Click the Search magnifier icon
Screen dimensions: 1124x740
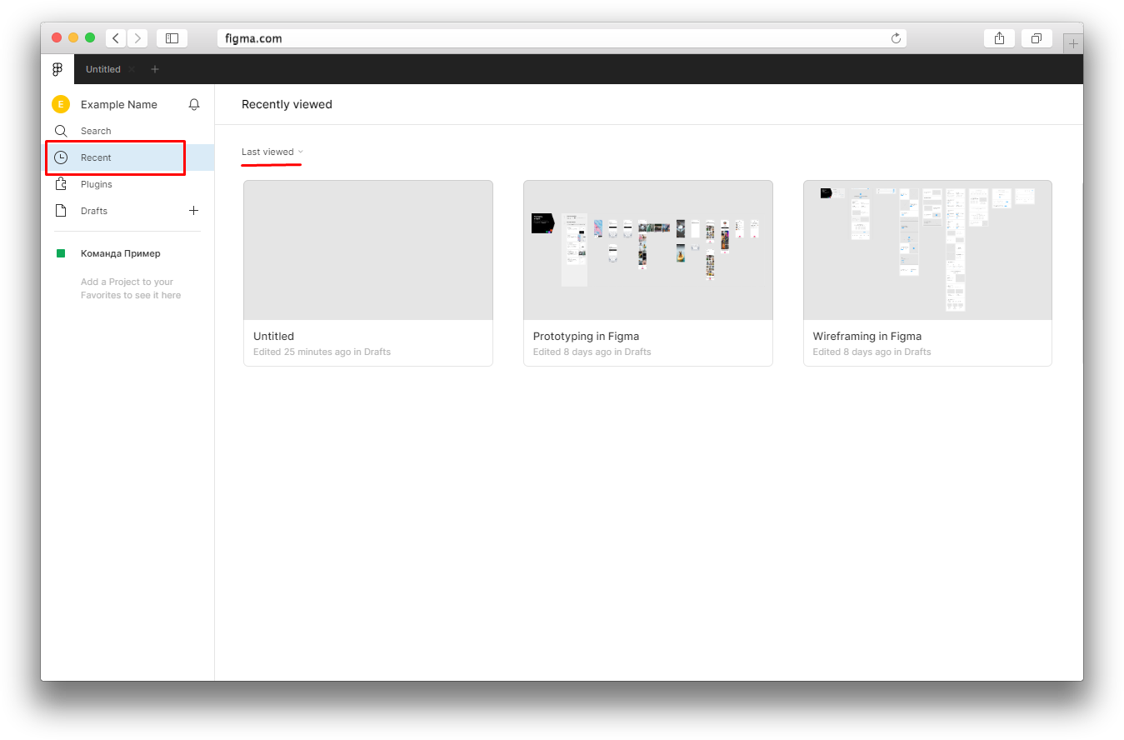pos(61,131)
